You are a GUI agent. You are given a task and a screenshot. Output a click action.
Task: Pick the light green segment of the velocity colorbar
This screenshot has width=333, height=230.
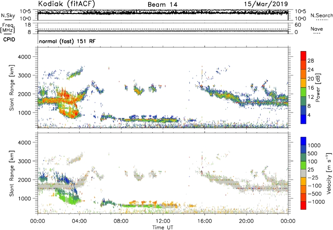click(303, 165)
